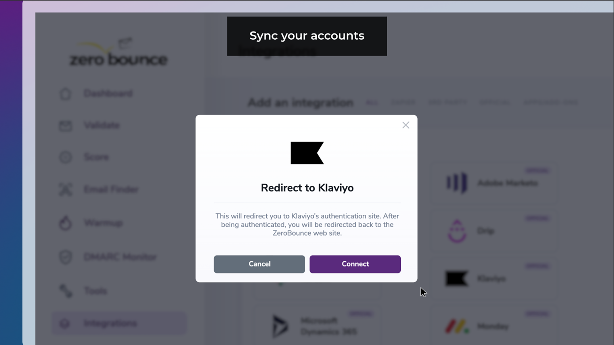The image size is (614, 345).
Task: Close the Redirect to Klaviyo dialog
Action: [405, 125]
